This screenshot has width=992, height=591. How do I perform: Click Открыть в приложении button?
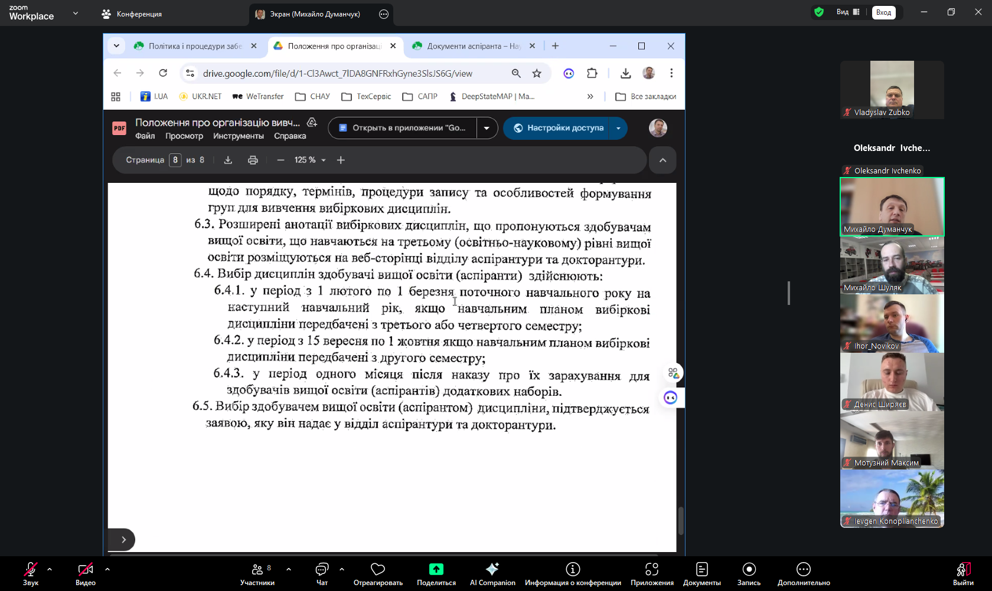click(403, 128)
